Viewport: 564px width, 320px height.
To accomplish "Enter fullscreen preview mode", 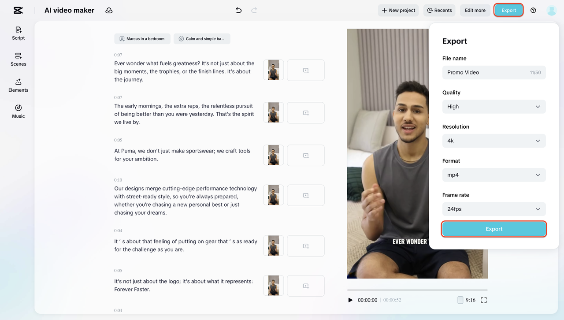I will [x=483, y=300].
